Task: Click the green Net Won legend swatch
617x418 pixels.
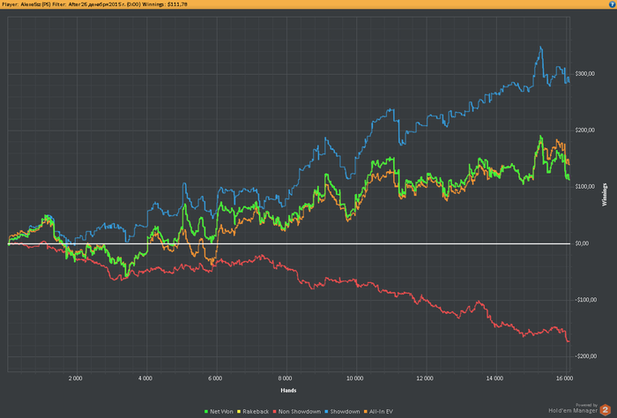Action: tap(206, 412)
